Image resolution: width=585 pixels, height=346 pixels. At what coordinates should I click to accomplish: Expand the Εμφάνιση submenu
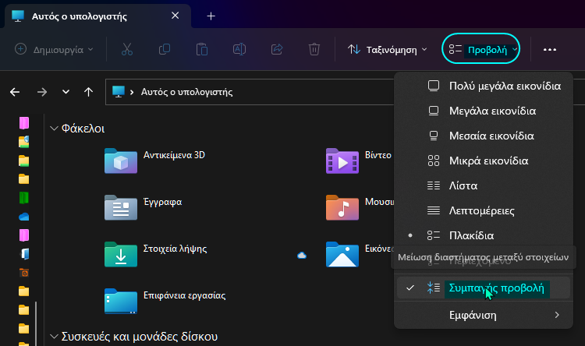(484, 316)
